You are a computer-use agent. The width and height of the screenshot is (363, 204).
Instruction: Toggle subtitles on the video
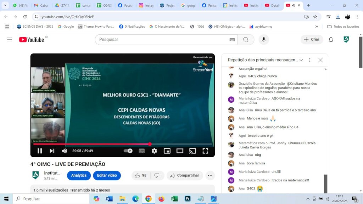[x=141, y=151]
